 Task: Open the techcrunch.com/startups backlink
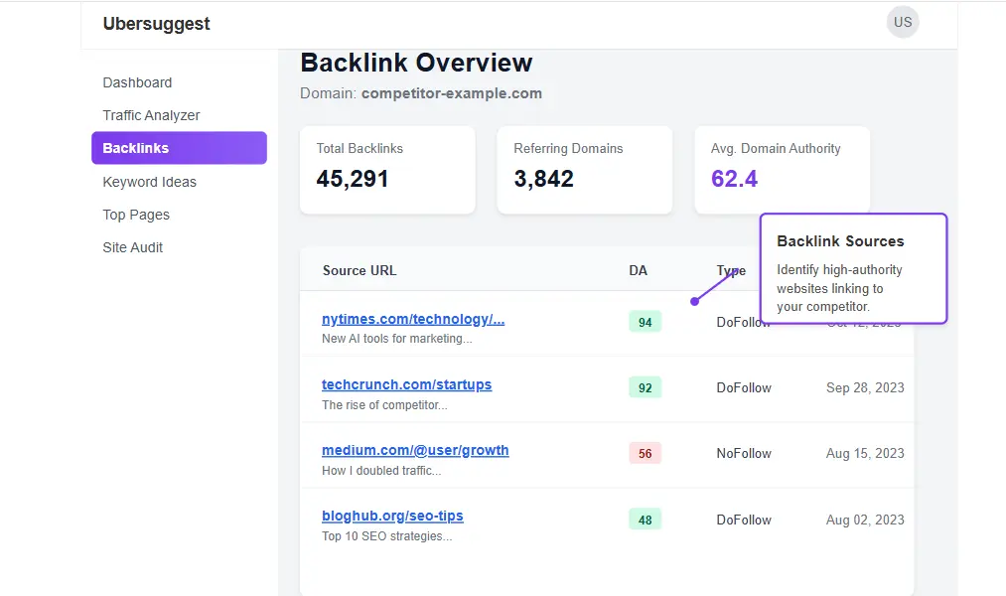[406, 384]
